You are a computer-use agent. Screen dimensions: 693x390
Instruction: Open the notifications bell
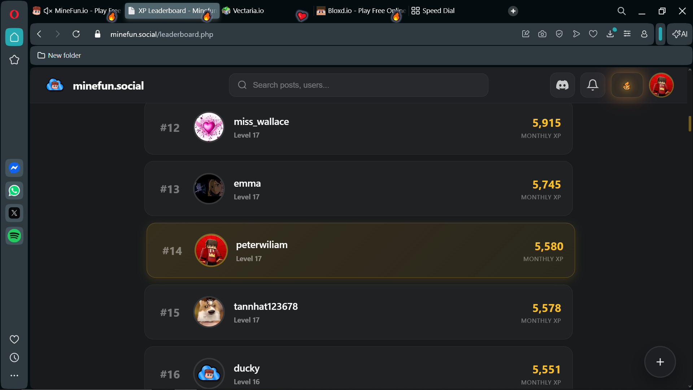592,85
